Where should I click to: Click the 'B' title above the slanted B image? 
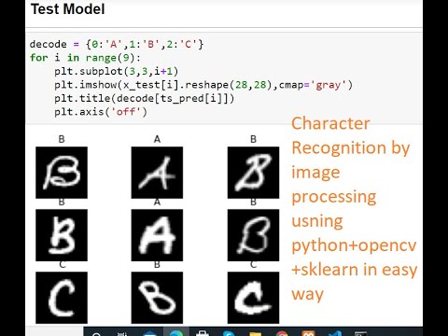(x=253, y=139)
